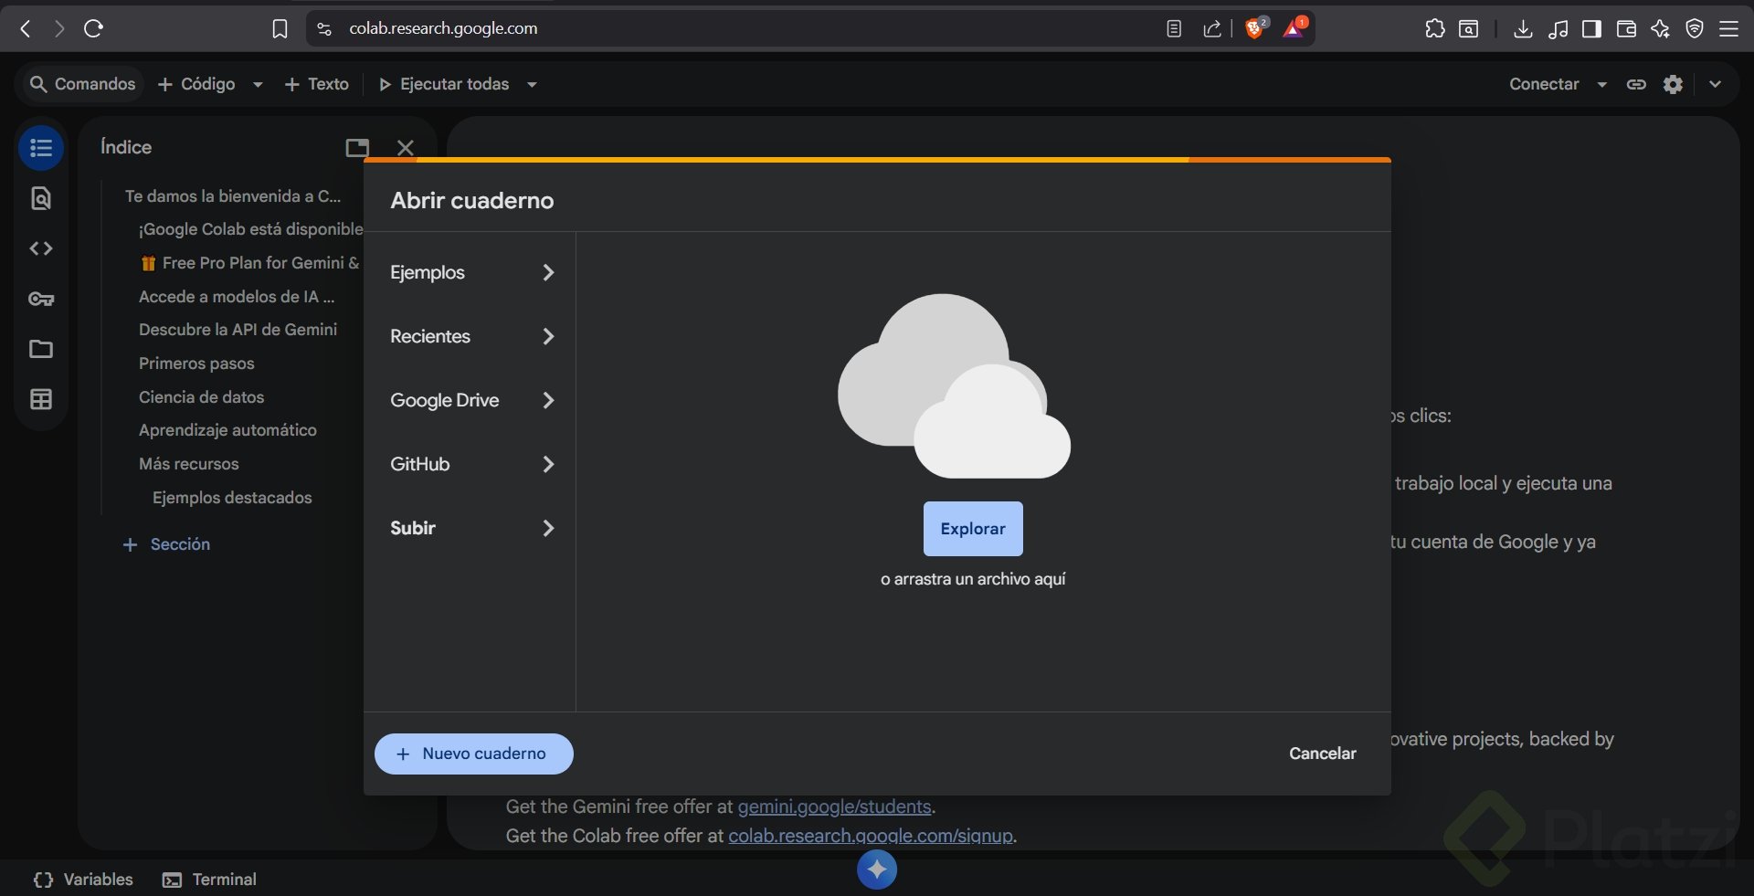This screenshot has height=896, width=1754.
Task: Open the Leo AI sparkle icon in browser toolbar
Action: [x=1660, y=29]
